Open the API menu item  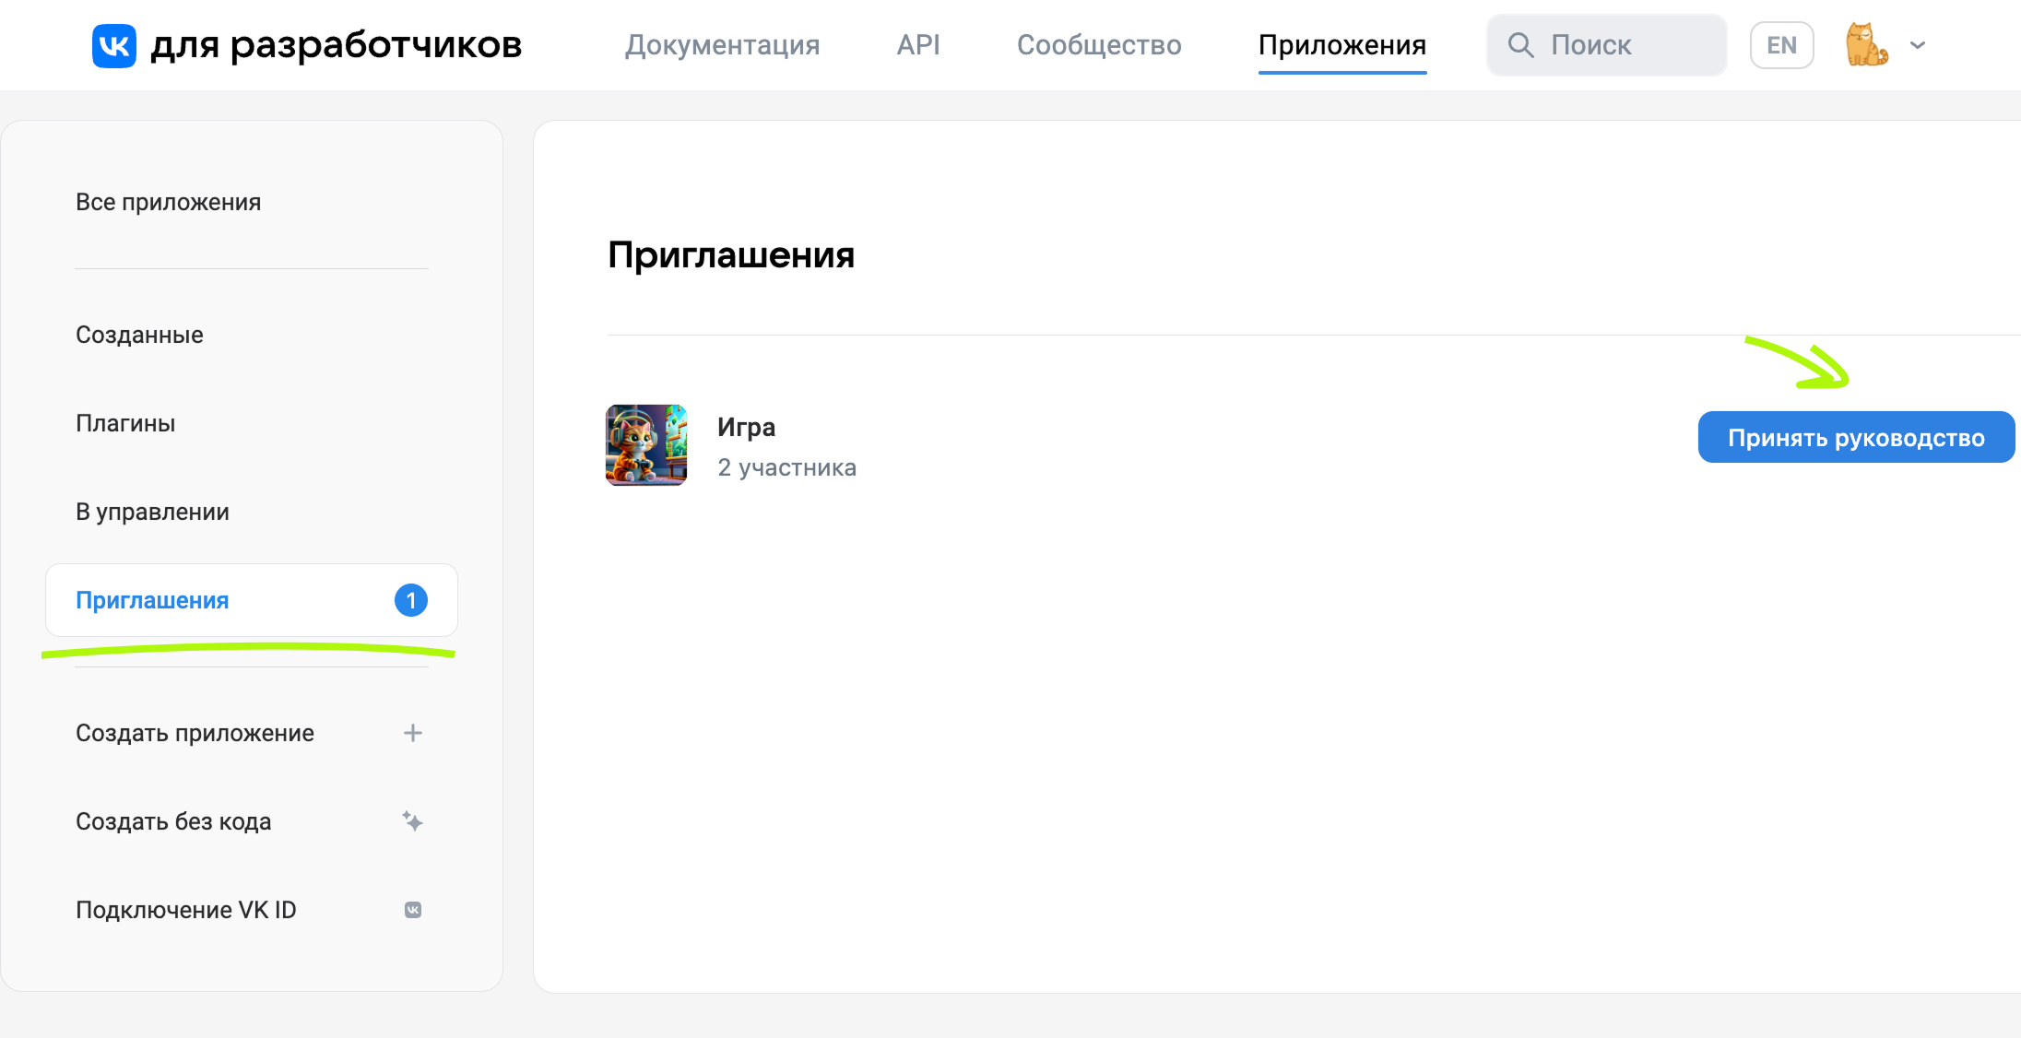[918, 45]
